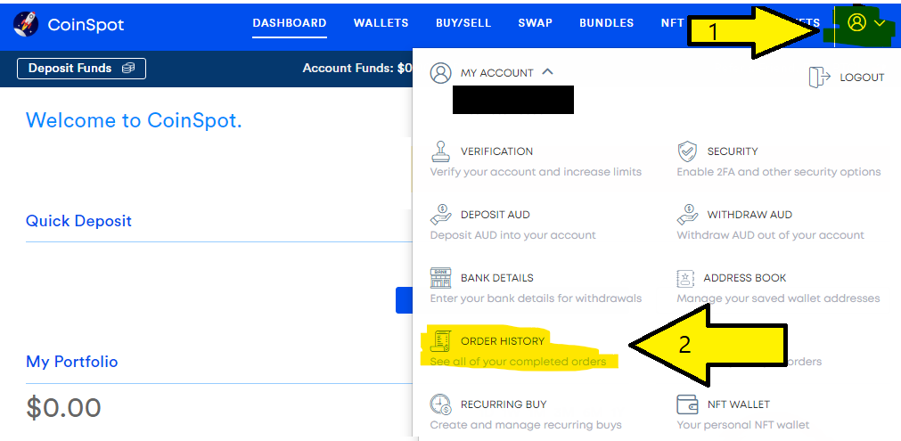Click the Recurring Buy clock icon

tap(441, 404)
